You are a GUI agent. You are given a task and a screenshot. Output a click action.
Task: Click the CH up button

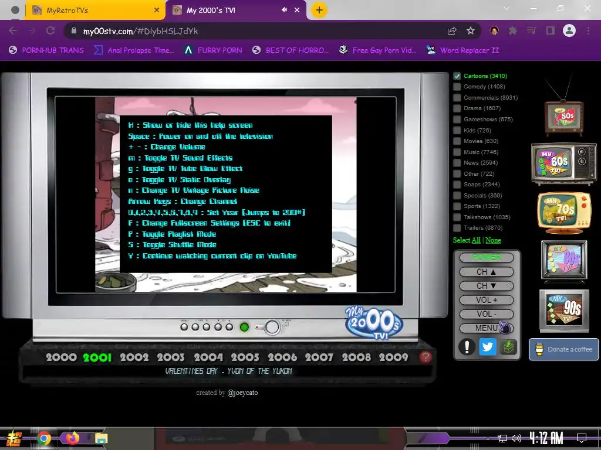[x=487, y=272]
